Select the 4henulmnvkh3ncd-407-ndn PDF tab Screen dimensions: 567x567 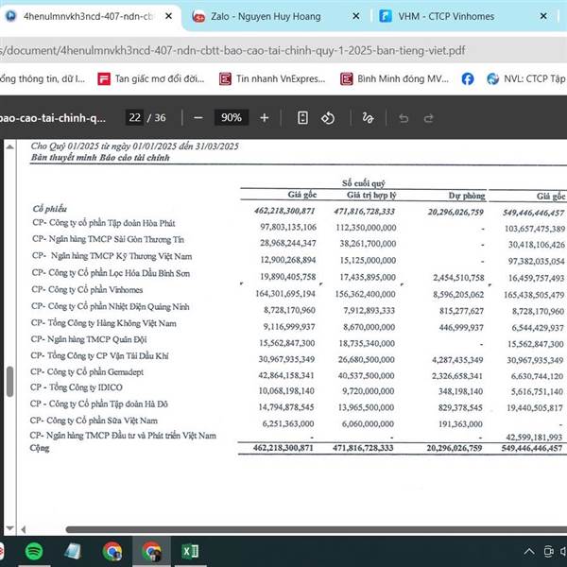point(89,16)
